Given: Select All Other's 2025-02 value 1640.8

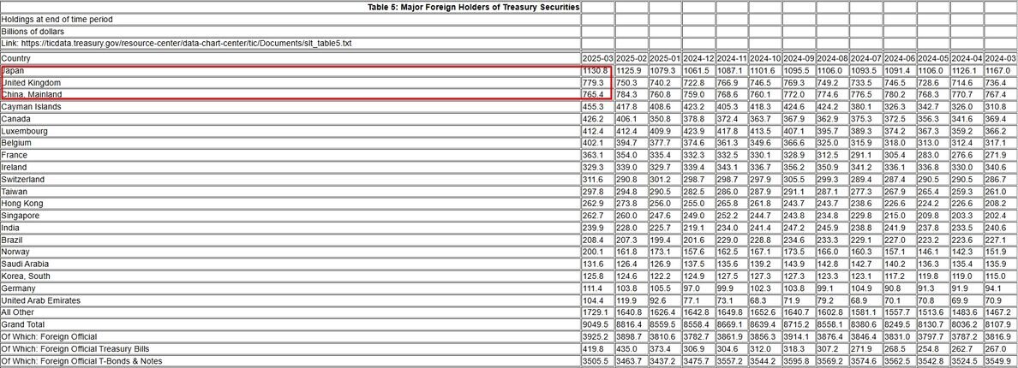Looking at the screenshot, I should pyautogui.click(x=631, y=312).
